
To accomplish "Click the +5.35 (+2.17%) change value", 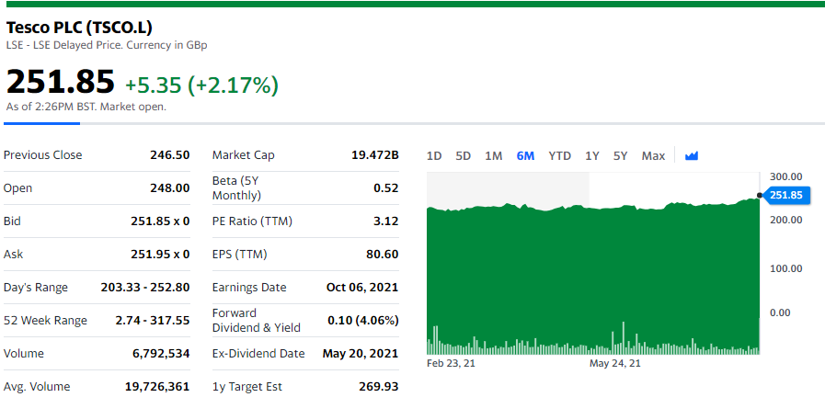I will click(x=201, y=85).
